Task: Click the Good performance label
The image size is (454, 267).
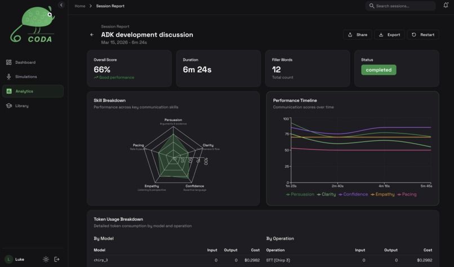Action: click(114, 77)
